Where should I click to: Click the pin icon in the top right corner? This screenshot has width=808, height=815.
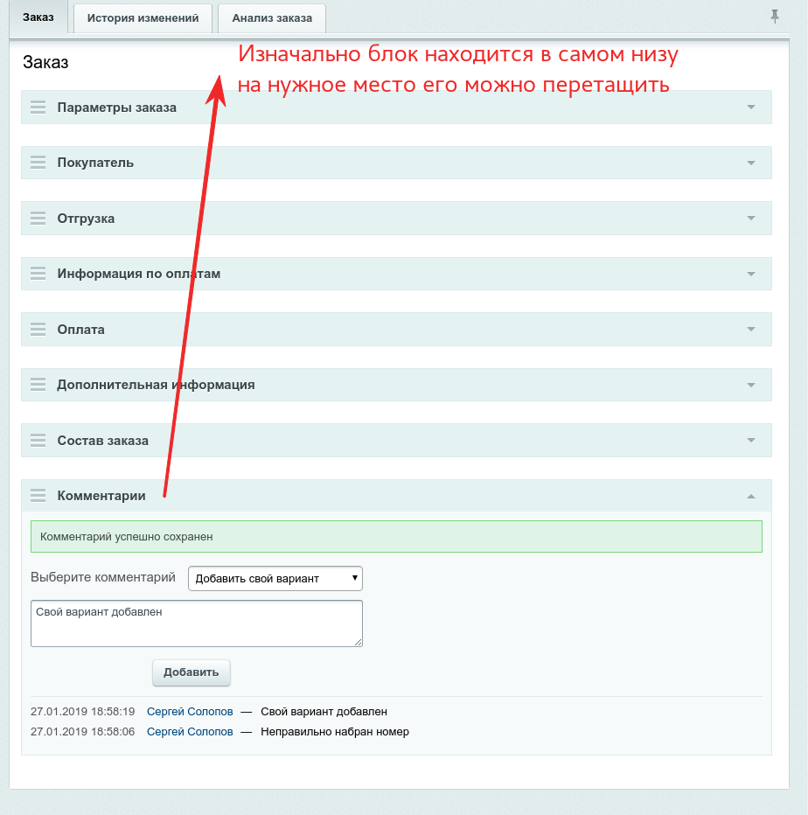click(x=775, y=16)
